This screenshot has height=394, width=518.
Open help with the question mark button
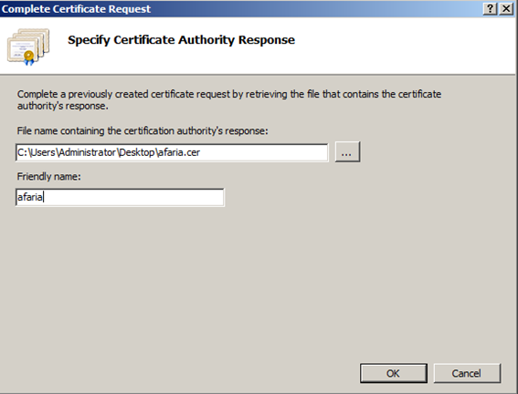click(491, 8)
